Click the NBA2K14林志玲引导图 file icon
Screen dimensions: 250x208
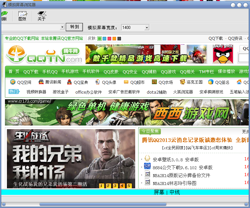147,182
